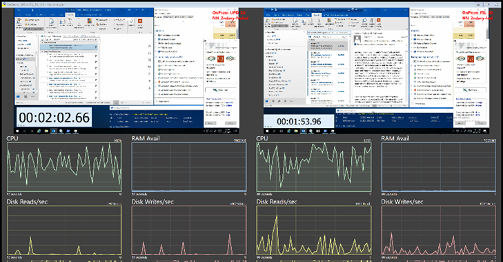Open the Mail view icon in OnPrem_FSL Outlook
503x262 pixels.
(x=266, y=101)
